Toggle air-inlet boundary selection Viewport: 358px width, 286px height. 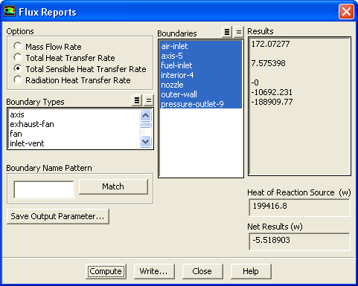(x=201, y=46)
